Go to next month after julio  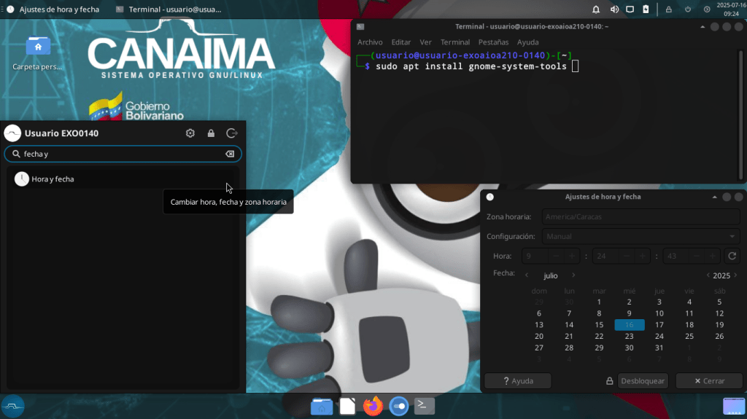[573, 275]
